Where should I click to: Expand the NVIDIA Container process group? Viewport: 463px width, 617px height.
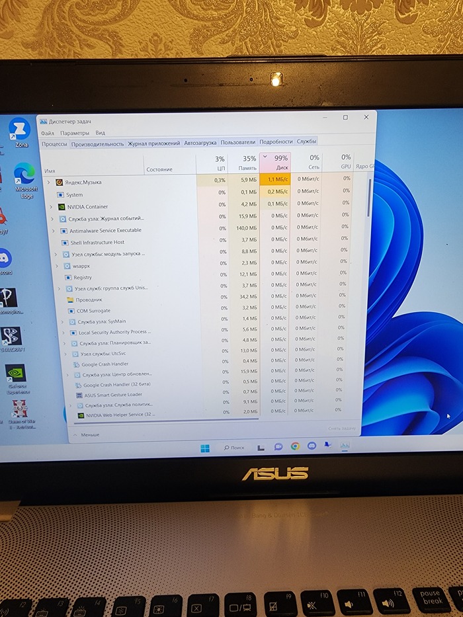tap(51, 206)
